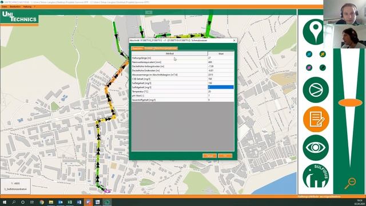Click the Wert column header
The width and height of the screenshot is (366, 206).
[x=221, y=54]
